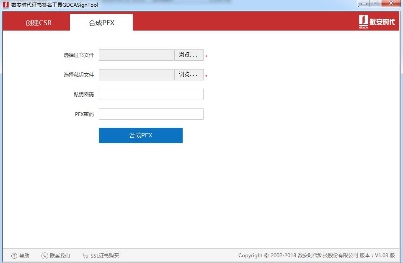Minimize the GDCASignTool window
This screenshot has height=263, width=403.
[x=364, y=3]
